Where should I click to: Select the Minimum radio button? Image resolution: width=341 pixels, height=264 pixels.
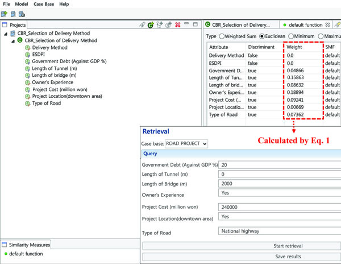[x=291, y=36]
